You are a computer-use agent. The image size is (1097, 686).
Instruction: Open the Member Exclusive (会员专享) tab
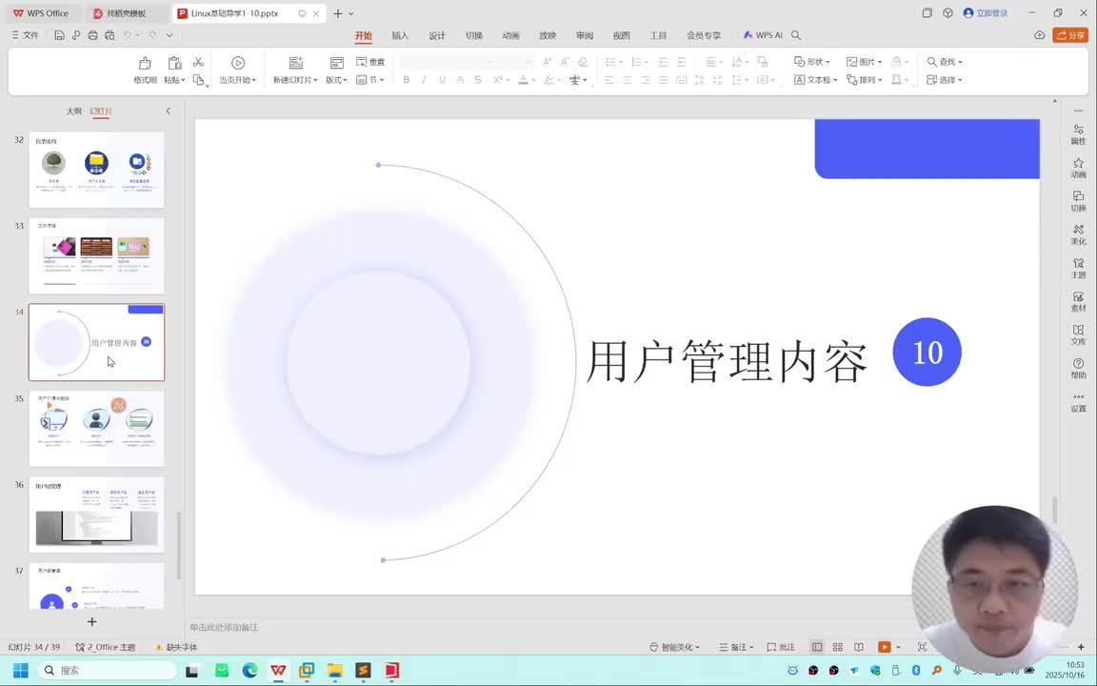(x=703, y=35)
